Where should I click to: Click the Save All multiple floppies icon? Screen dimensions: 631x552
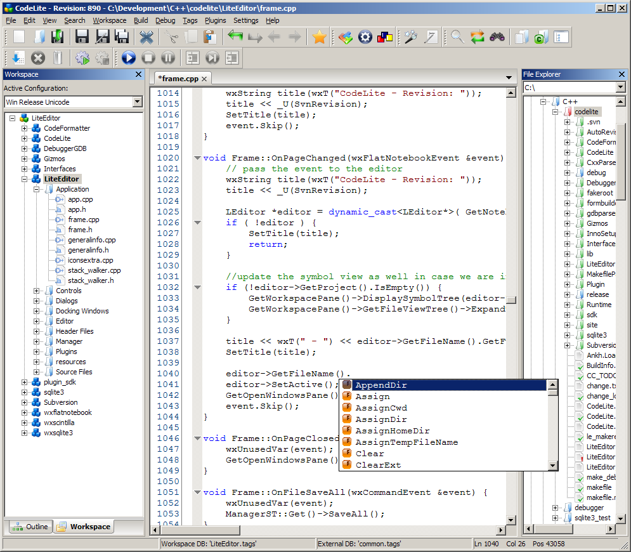point(122,37)
